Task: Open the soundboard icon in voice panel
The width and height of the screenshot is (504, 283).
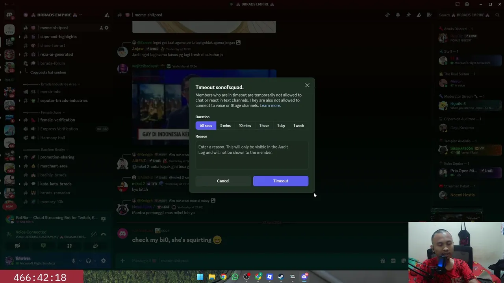Action: pyautogui.click(x=95, y=246)
